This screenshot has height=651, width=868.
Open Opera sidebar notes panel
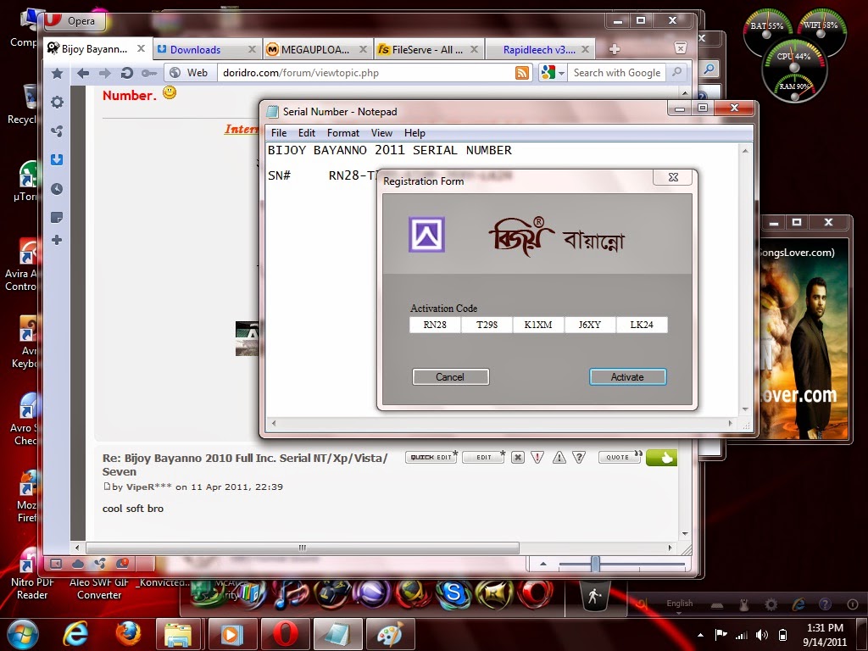tap(57, 217)
